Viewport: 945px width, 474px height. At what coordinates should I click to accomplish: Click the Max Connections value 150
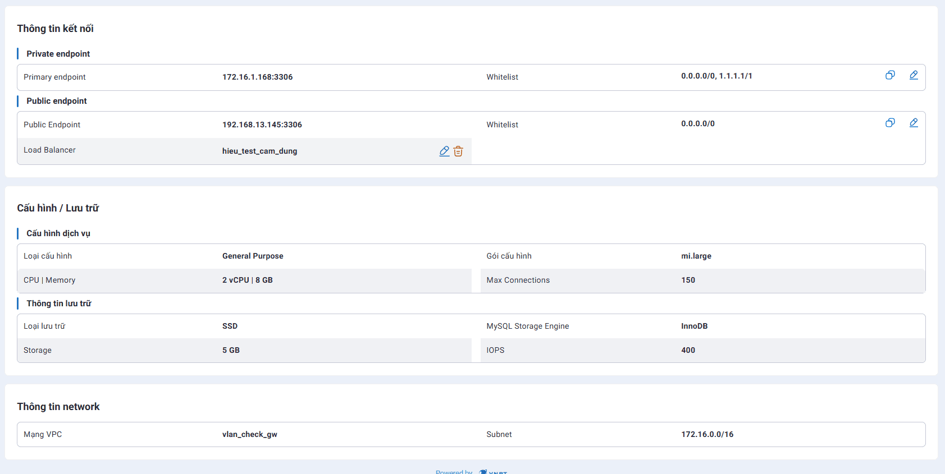pos(688,280)
